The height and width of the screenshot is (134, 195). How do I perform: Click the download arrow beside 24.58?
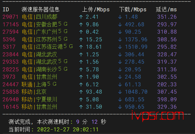120,77
